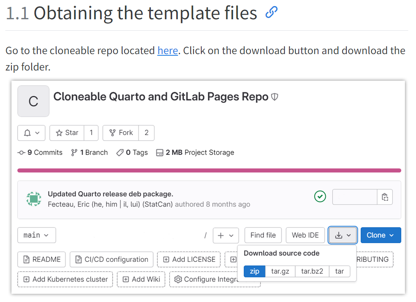View the 9 Commits history
Image resolution: width=416 pixels, height=302 pixels.
click(40, 152)
